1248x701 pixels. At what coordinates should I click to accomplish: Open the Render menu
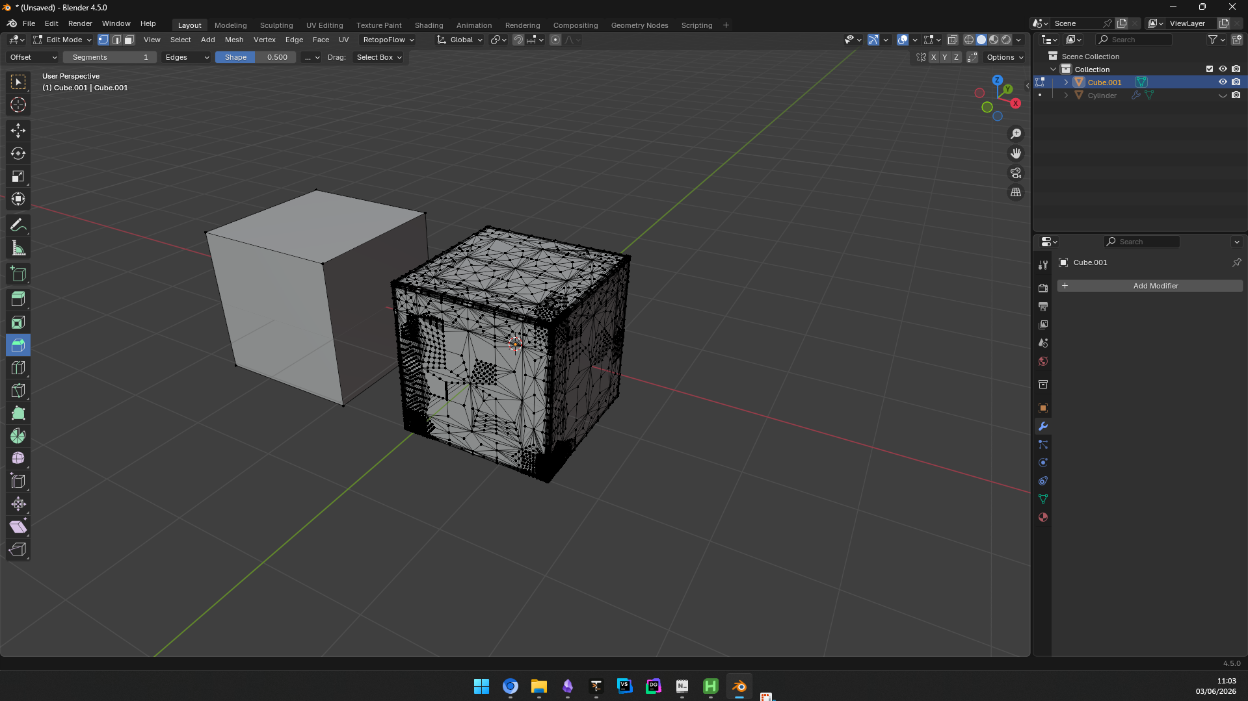pyautogui.click(x=80, y=23)
